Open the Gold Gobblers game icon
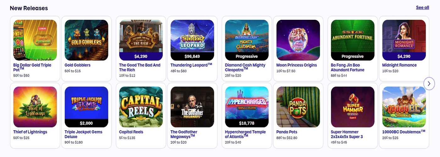This screenshot has width=440, height=157. [86, 40]
